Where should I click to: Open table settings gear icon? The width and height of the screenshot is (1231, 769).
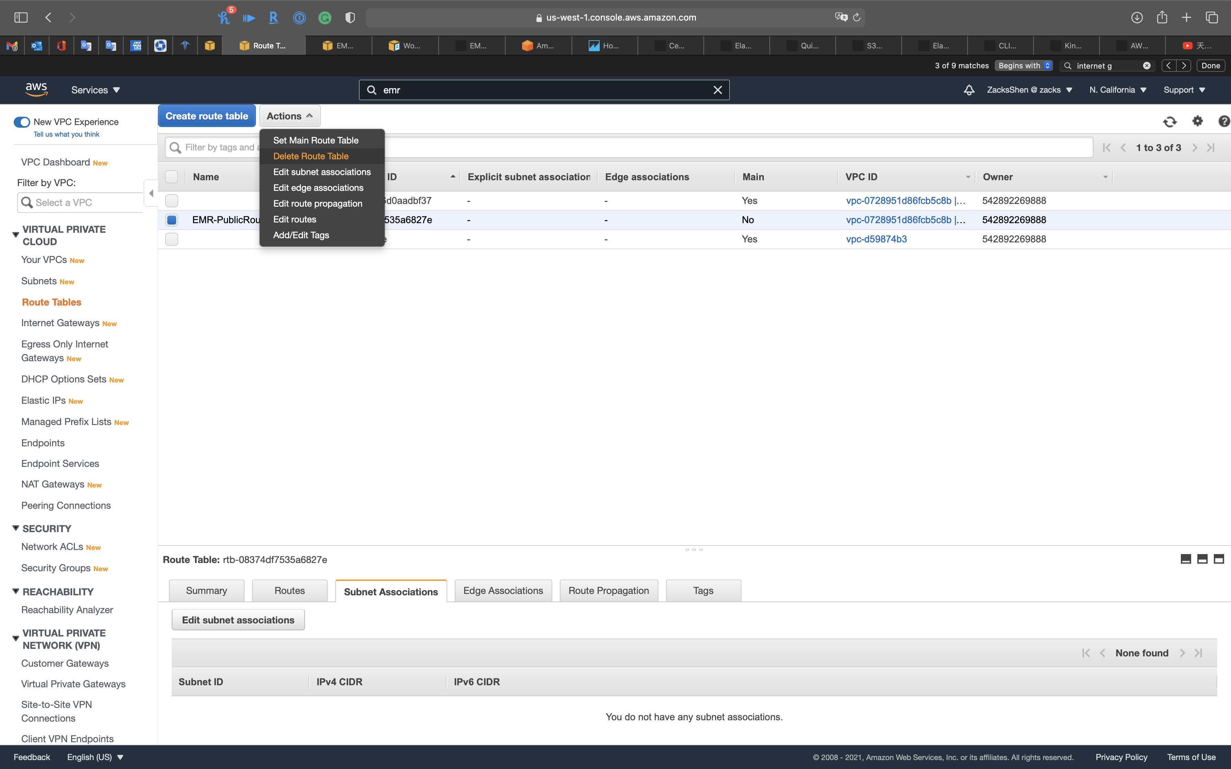(1197, 121)
